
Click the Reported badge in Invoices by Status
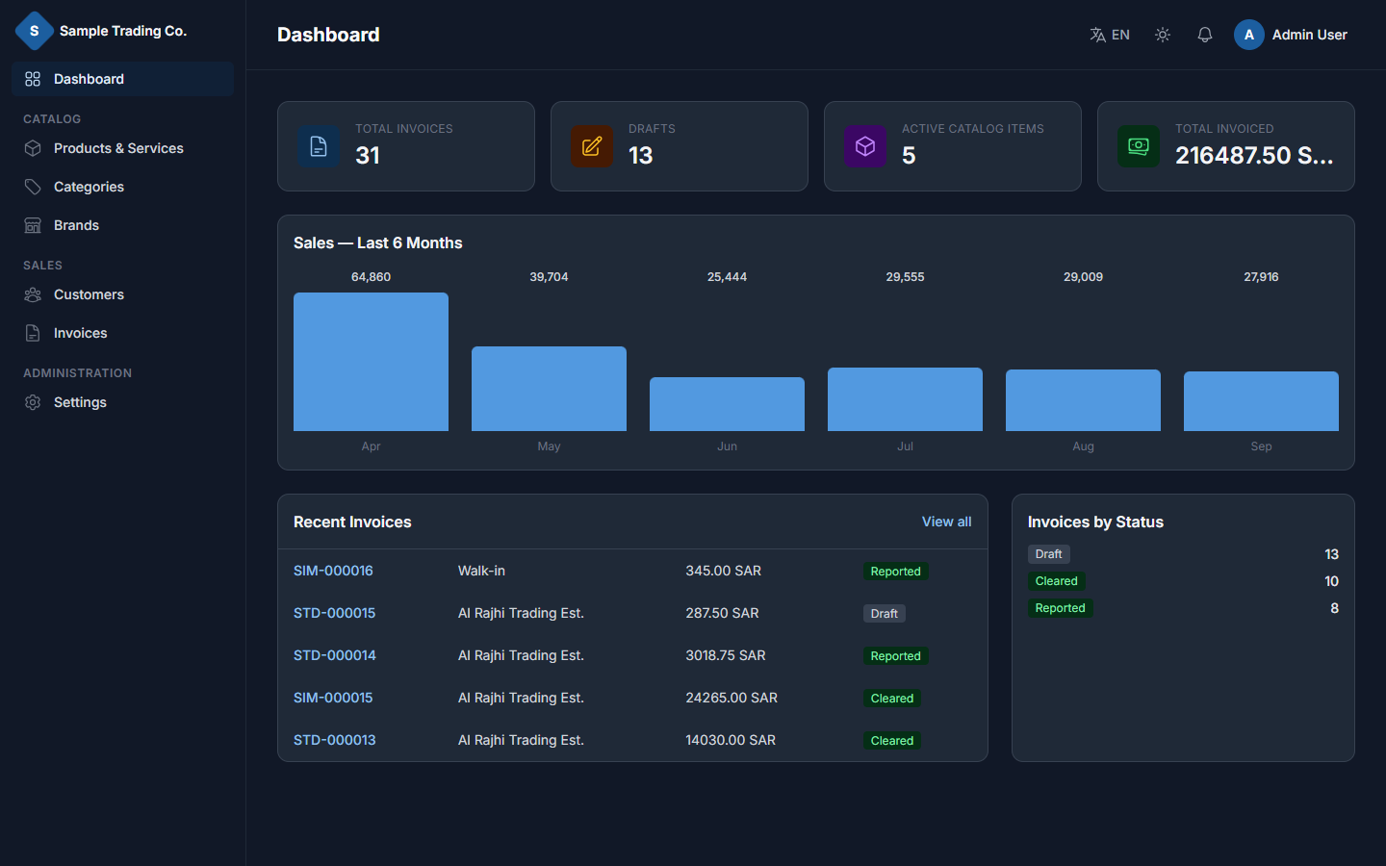[1060, 608]
